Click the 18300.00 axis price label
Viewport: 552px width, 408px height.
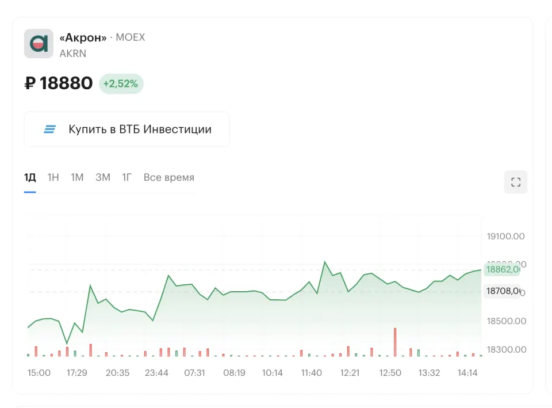[x=506, y=349]
